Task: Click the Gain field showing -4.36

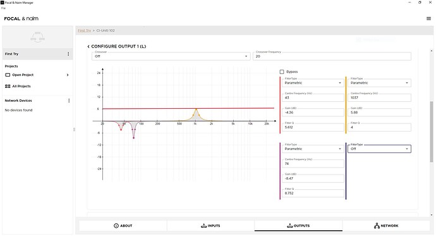Action: coord(313,113)
